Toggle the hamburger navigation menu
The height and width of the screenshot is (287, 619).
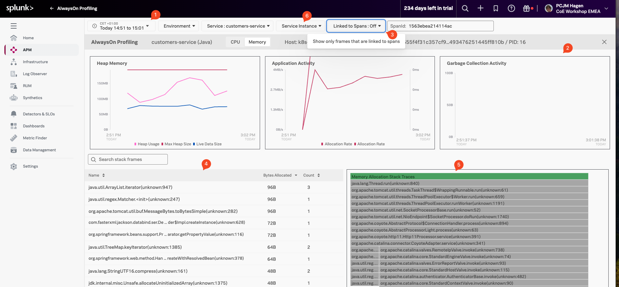(14, 26)
